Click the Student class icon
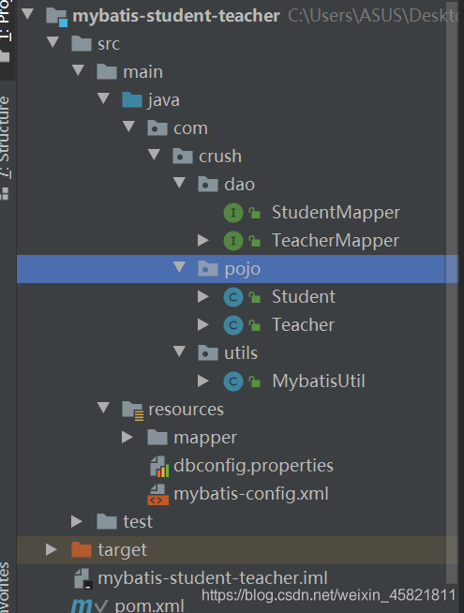464x613 pixels. click(233, 297)
